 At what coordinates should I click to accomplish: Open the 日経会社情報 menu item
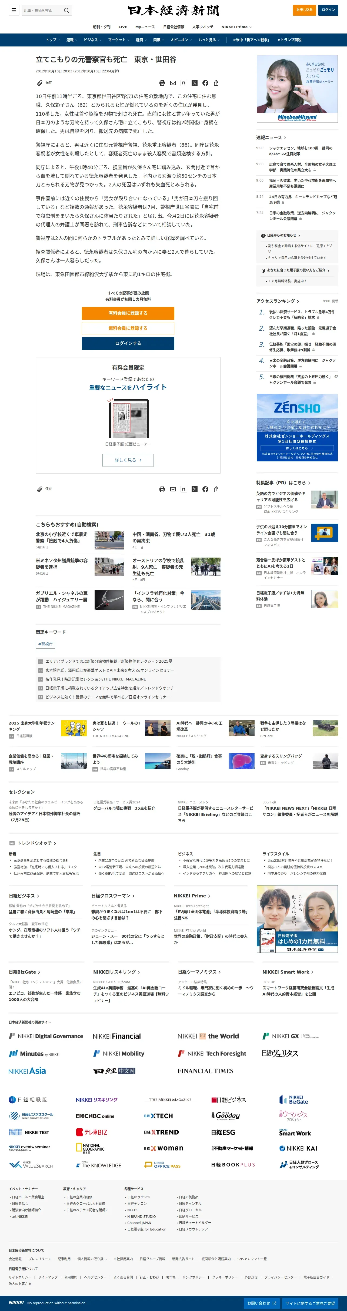173,27
